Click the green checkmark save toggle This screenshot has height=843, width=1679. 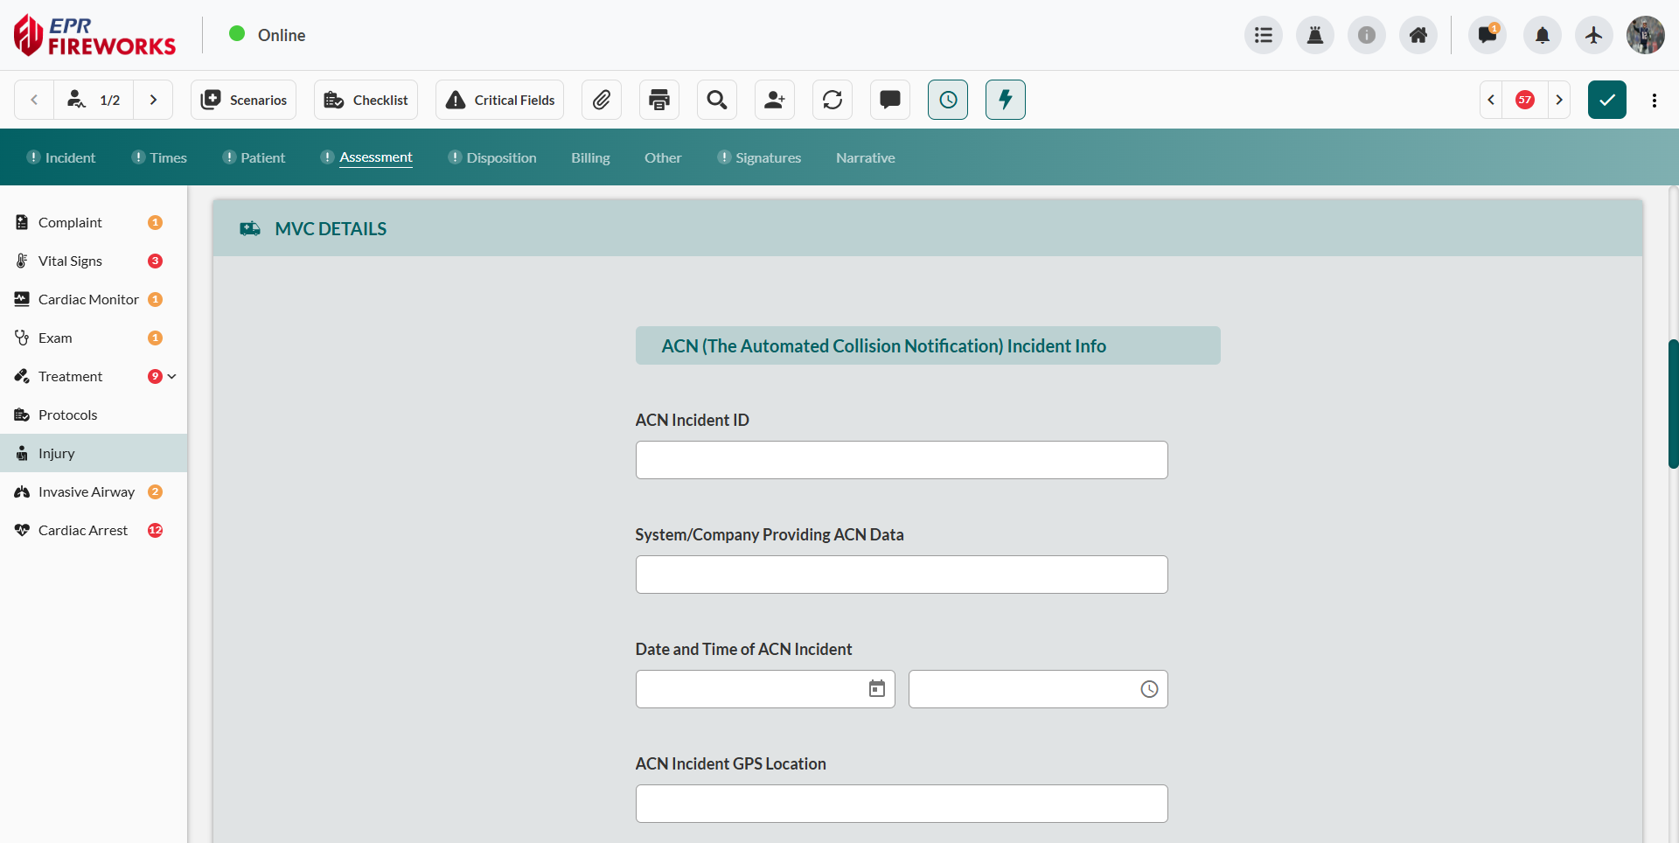[1606, 99]
